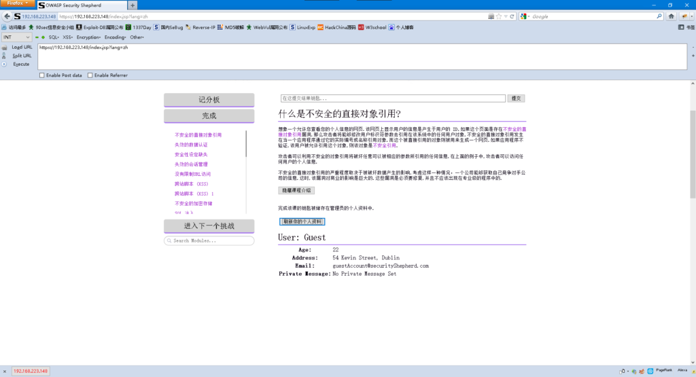The height and width of the screenshot is (377, 696).
Task: Go to the browser home page icon
Action: pos(671,16)
